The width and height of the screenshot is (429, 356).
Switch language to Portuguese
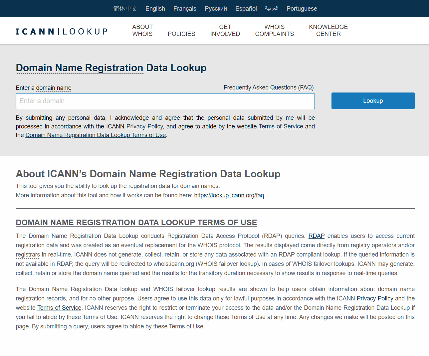[x=302, y=9]
